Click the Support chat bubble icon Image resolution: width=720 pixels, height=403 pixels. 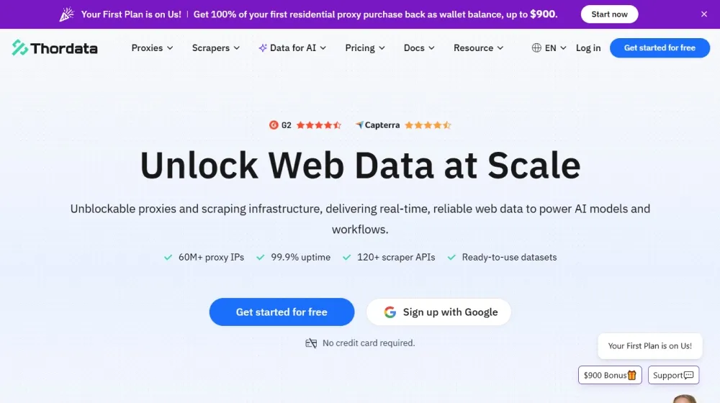coord(689,375)
